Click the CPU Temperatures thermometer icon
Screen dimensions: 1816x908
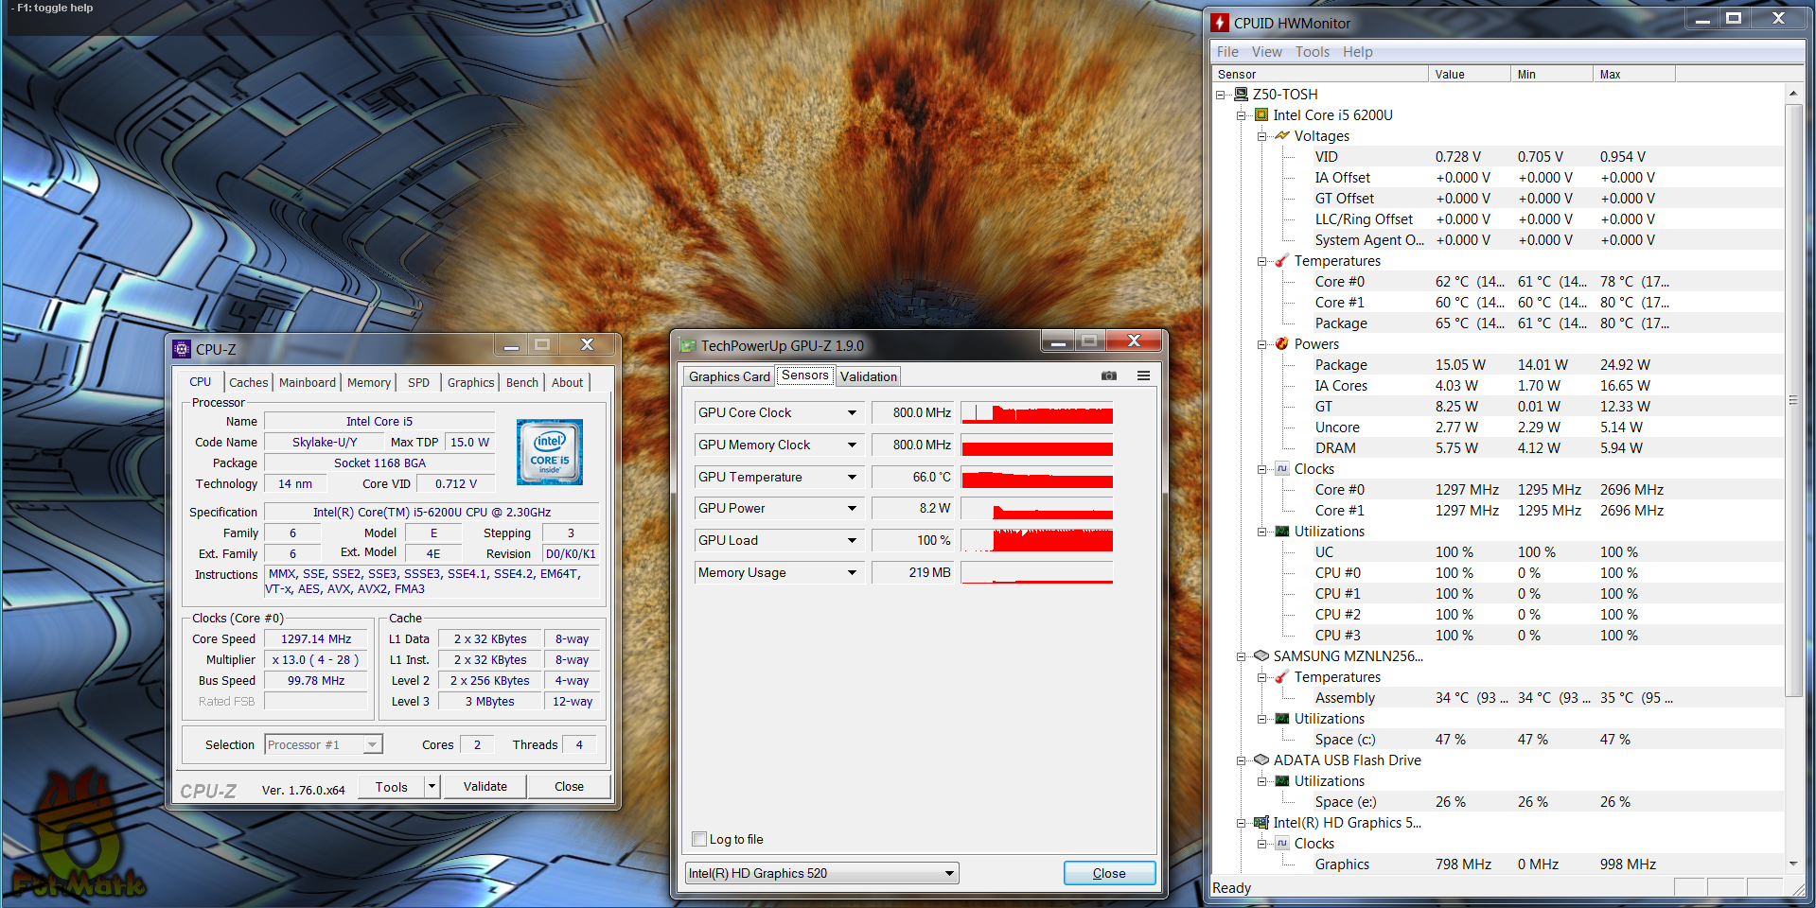(1282, 261)
